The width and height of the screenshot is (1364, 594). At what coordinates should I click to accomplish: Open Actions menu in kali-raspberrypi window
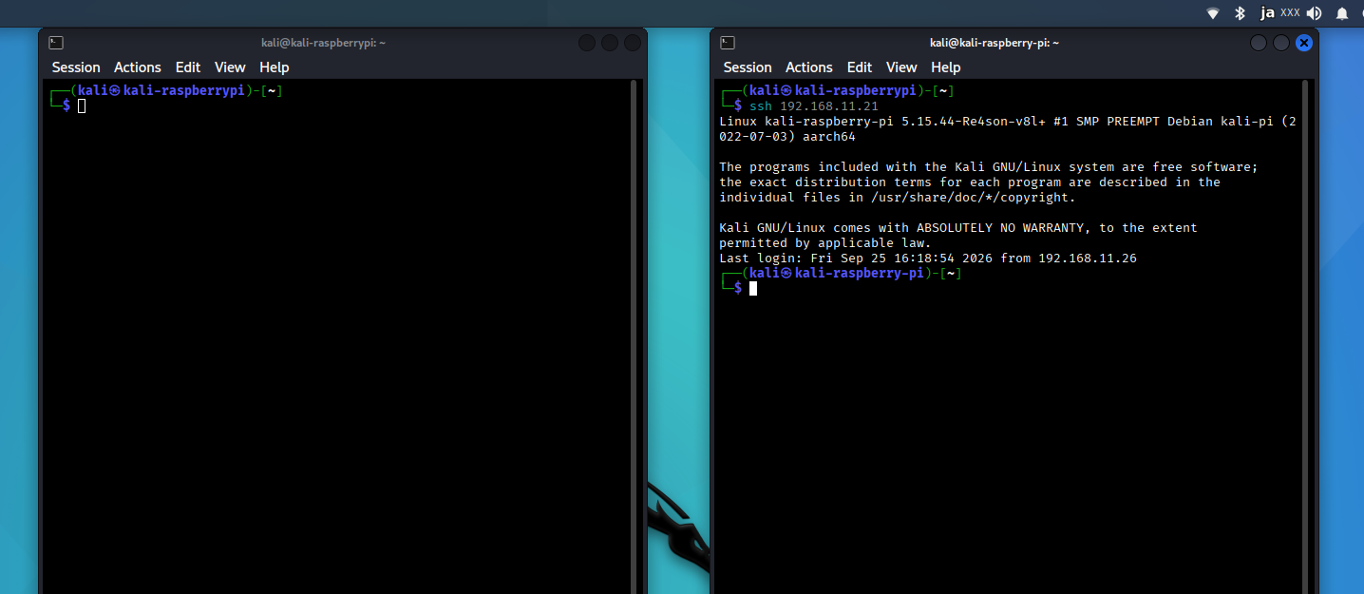click(x=138, y=67)
